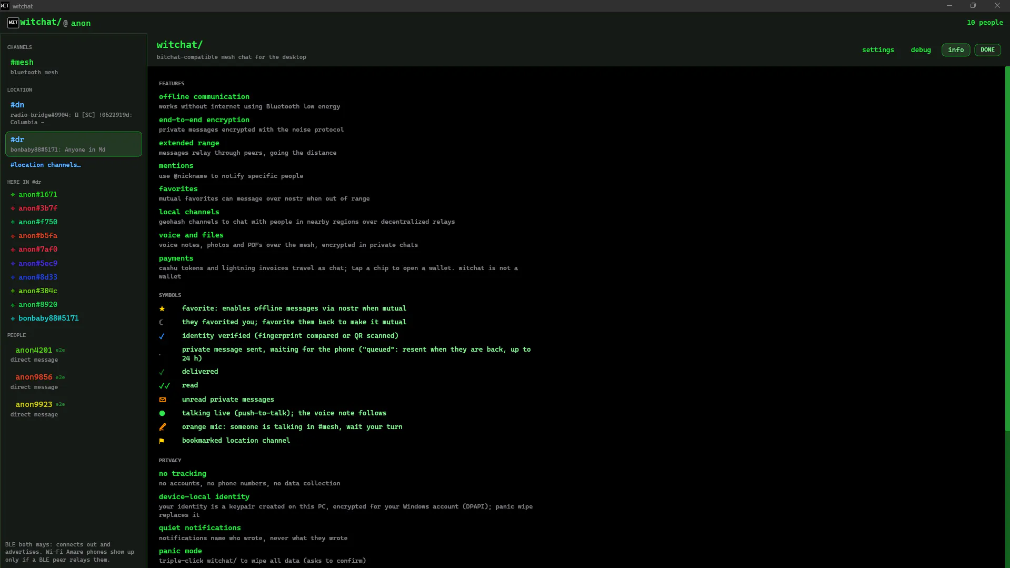Screen dimensions: 1010x568
Task: Click the 'voice and files' heading
Action: 191,235
